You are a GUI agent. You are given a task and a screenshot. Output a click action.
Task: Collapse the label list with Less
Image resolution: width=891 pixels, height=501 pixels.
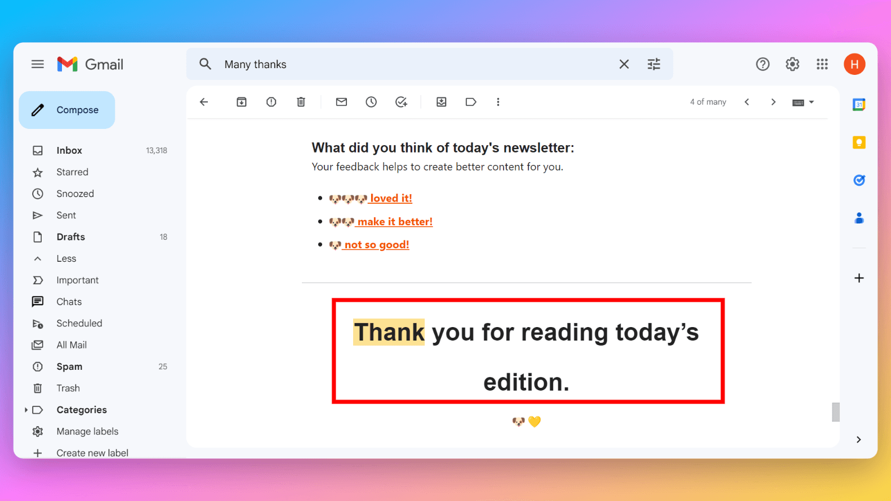click(x=66, y=258)
